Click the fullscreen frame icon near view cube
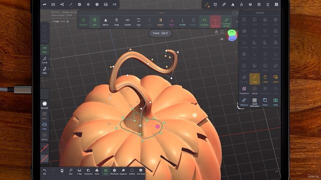Image resolution: width=321 pixels, height=180 pixels. click(222, 32)
